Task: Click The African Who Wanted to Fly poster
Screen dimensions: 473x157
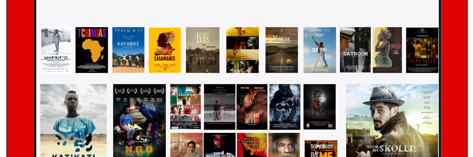Action: [252, 145]
